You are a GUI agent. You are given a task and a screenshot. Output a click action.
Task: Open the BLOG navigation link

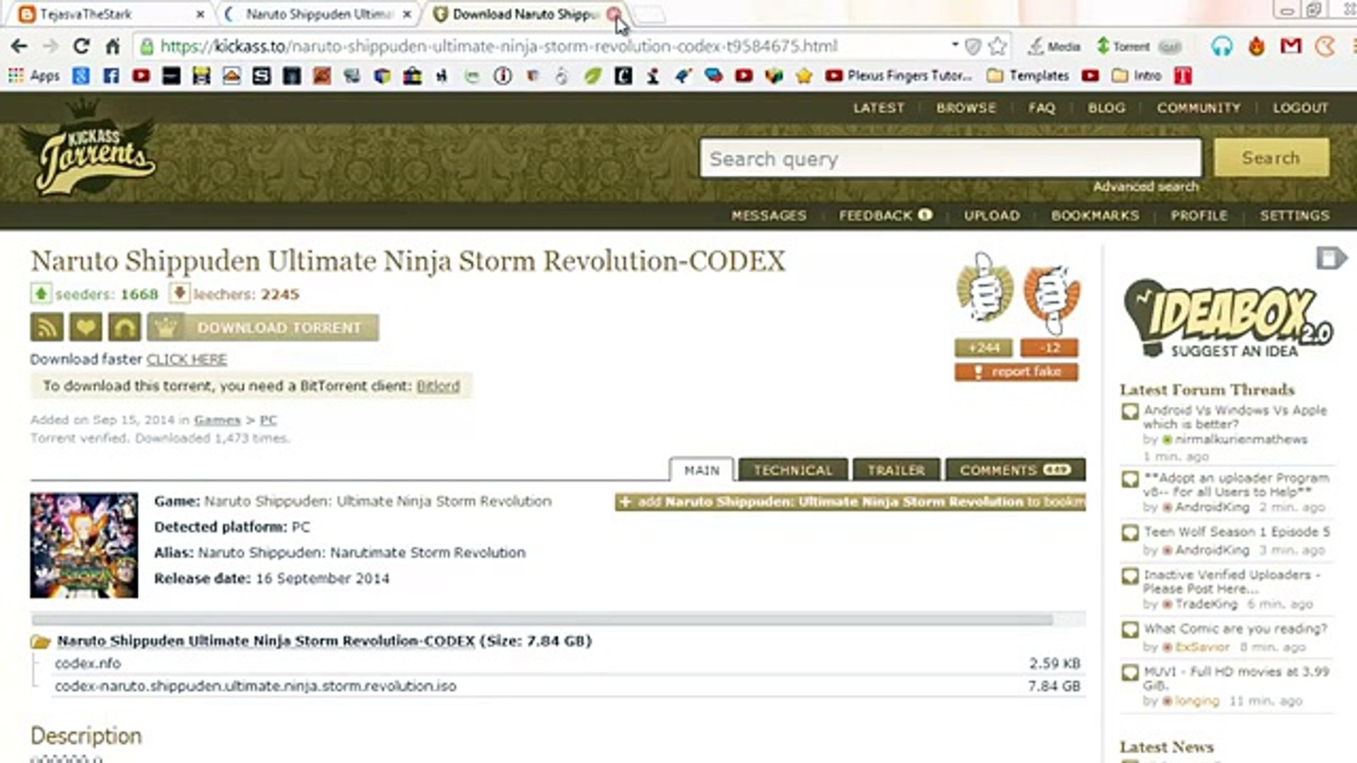pos(1106,108)
